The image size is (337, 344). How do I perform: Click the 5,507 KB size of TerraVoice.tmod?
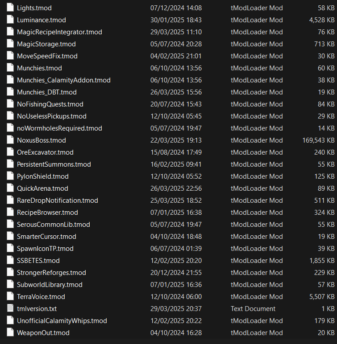click(x=322, y=297)
